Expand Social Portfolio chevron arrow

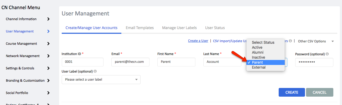(x=48, y=93)
